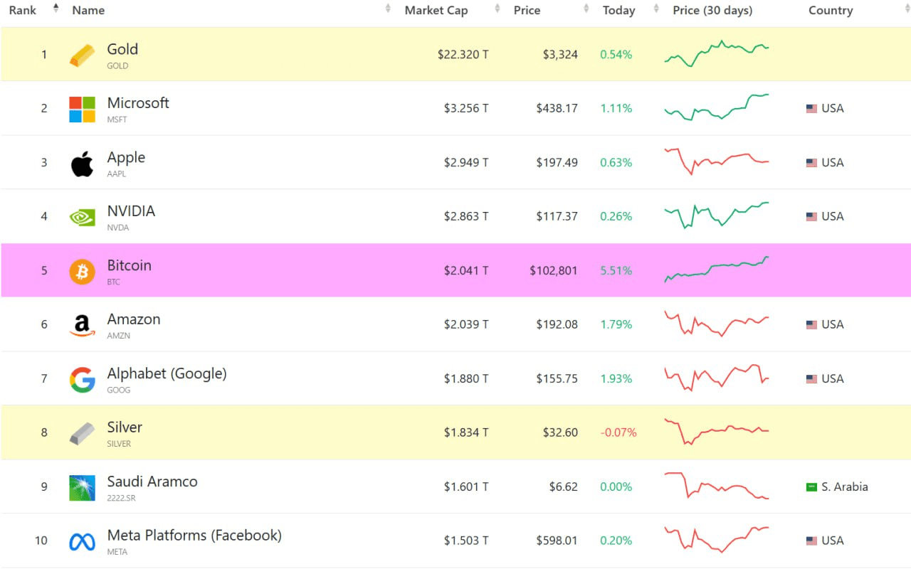Open the Apple company link
911x569 pixels.
pyautogui.click(x=126, y=157)
